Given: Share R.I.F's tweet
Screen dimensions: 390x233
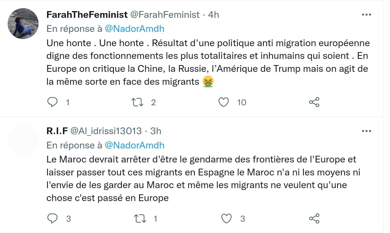Looking at the screenshot, I should [314, 219].
